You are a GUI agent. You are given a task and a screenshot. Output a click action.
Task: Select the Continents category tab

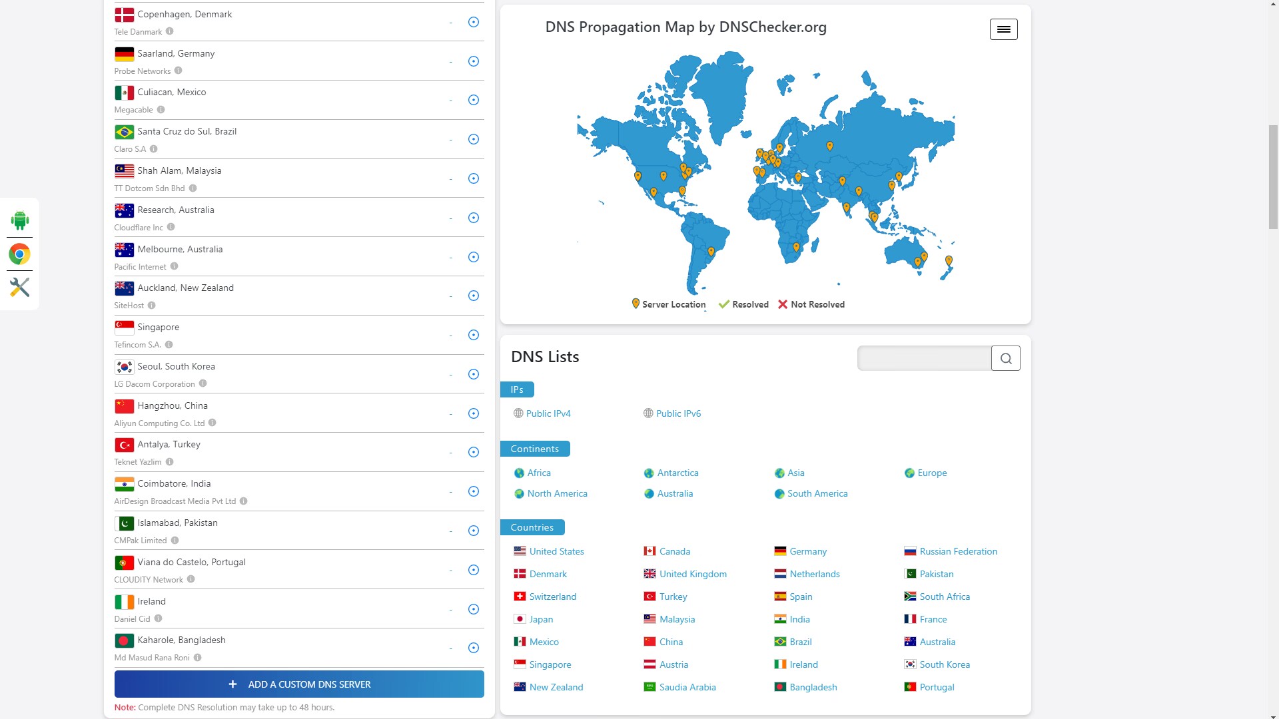pyautogui.click(x=535, y=449)
